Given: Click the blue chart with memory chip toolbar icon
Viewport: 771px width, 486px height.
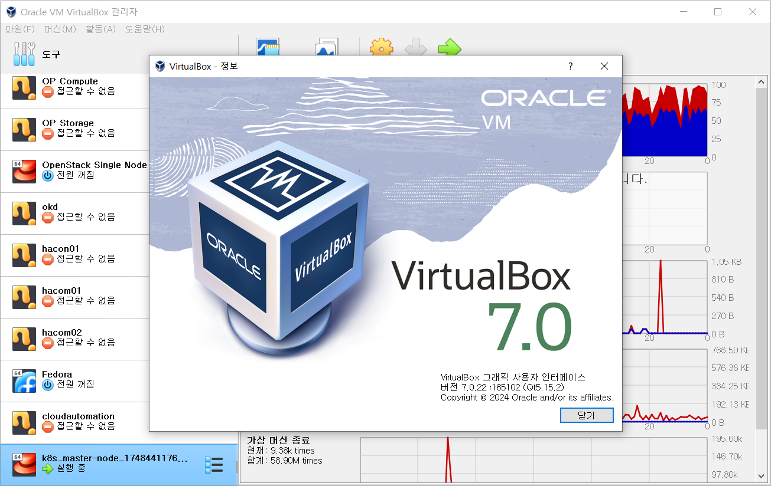Looking at the screenshot, I should click(x=268, y=48).
